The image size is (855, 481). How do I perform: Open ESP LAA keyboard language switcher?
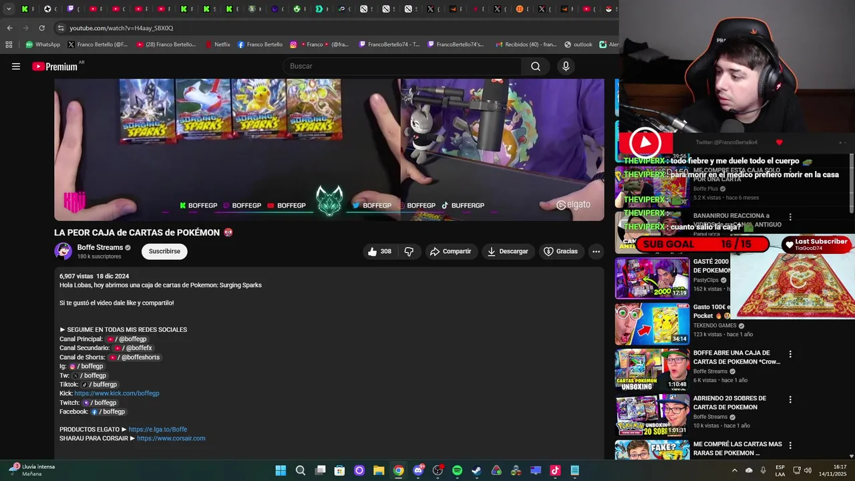pyautogui.click(x=780, y=470)
